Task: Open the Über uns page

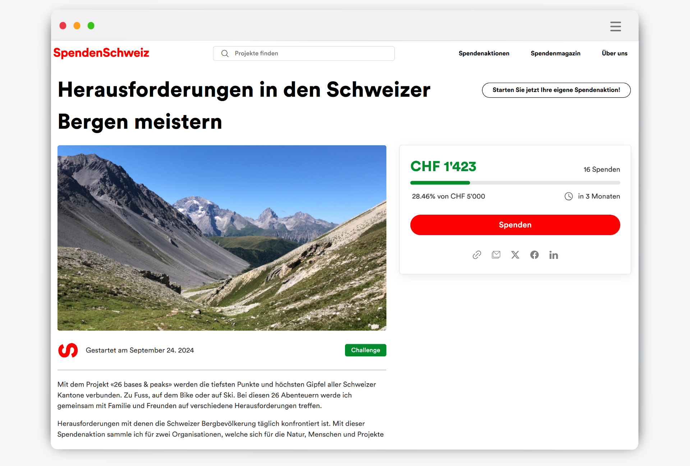Action: tap(615, 53)
